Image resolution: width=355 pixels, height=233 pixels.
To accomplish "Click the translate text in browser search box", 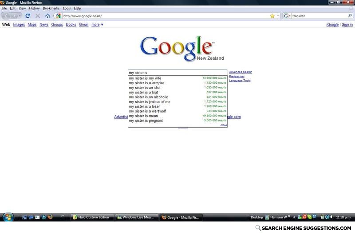I will [x=299, y=16].
